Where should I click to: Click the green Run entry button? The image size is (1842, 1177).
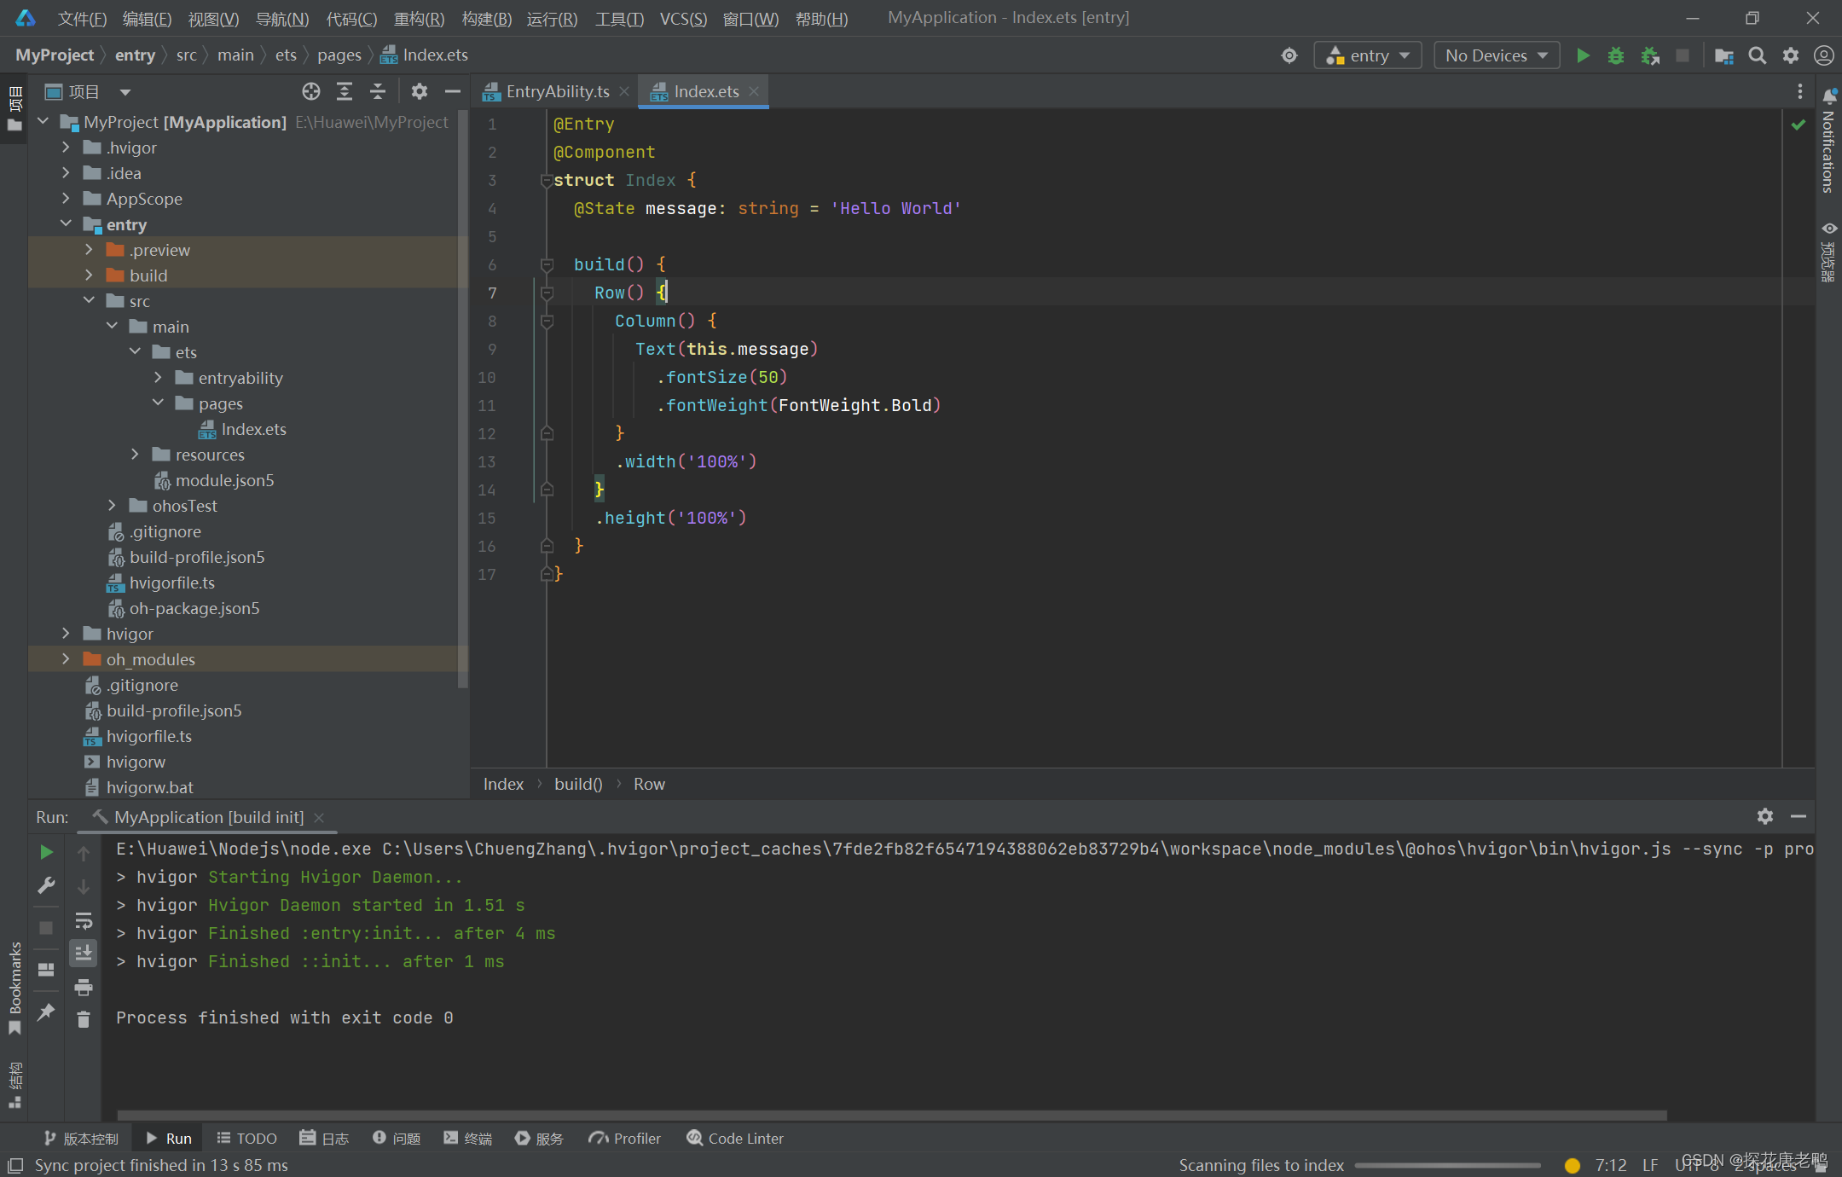coord(1583,55)
